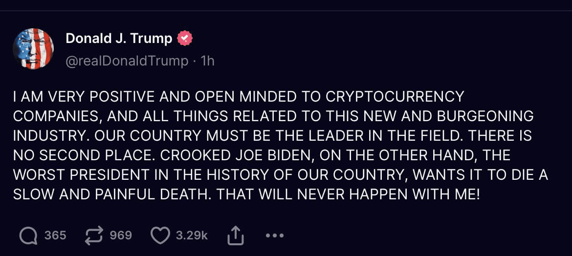
Task: Like the post with the heart icon
Action: click(159, 236)
